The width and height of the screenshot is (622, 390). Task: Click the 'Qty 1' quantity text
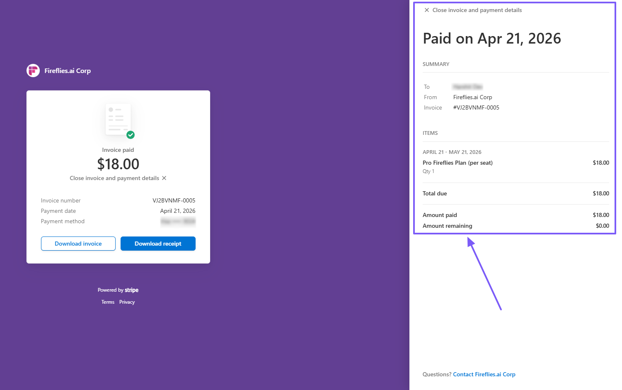click(x=428, y=171)
